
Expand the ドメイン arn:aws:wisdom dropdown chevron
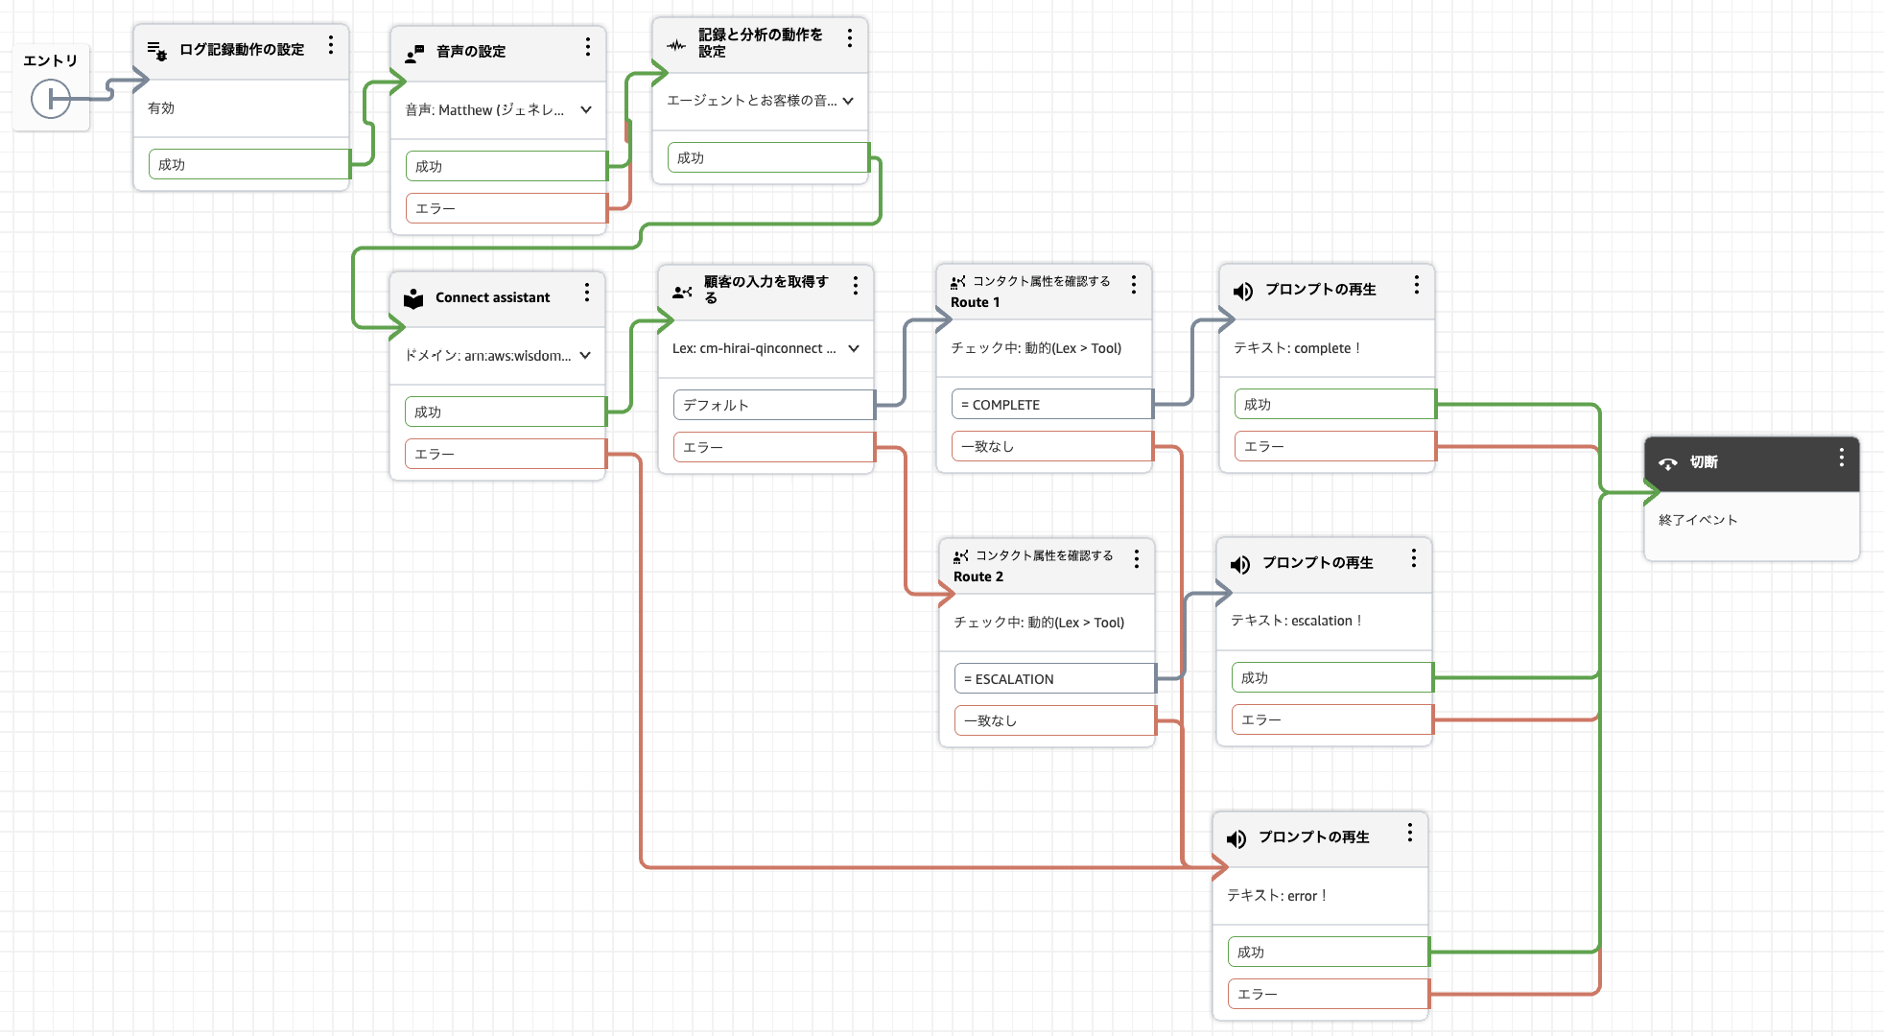[x=585, y=355]
